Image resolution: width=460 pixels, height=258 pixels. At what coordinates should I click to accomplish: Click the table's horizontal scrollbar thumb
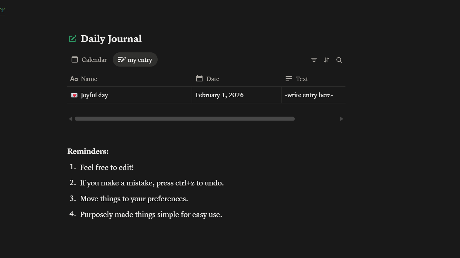click(x=185, y=119)
